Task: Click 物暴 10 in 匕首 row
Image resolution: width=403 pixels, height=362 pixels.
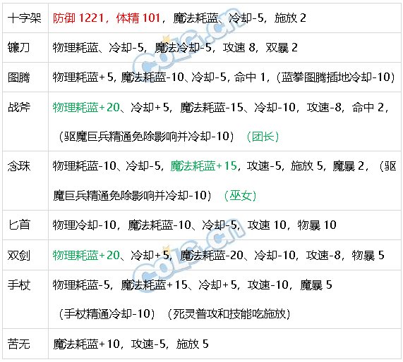Action: pyautogui.click(x=317, y=225)
